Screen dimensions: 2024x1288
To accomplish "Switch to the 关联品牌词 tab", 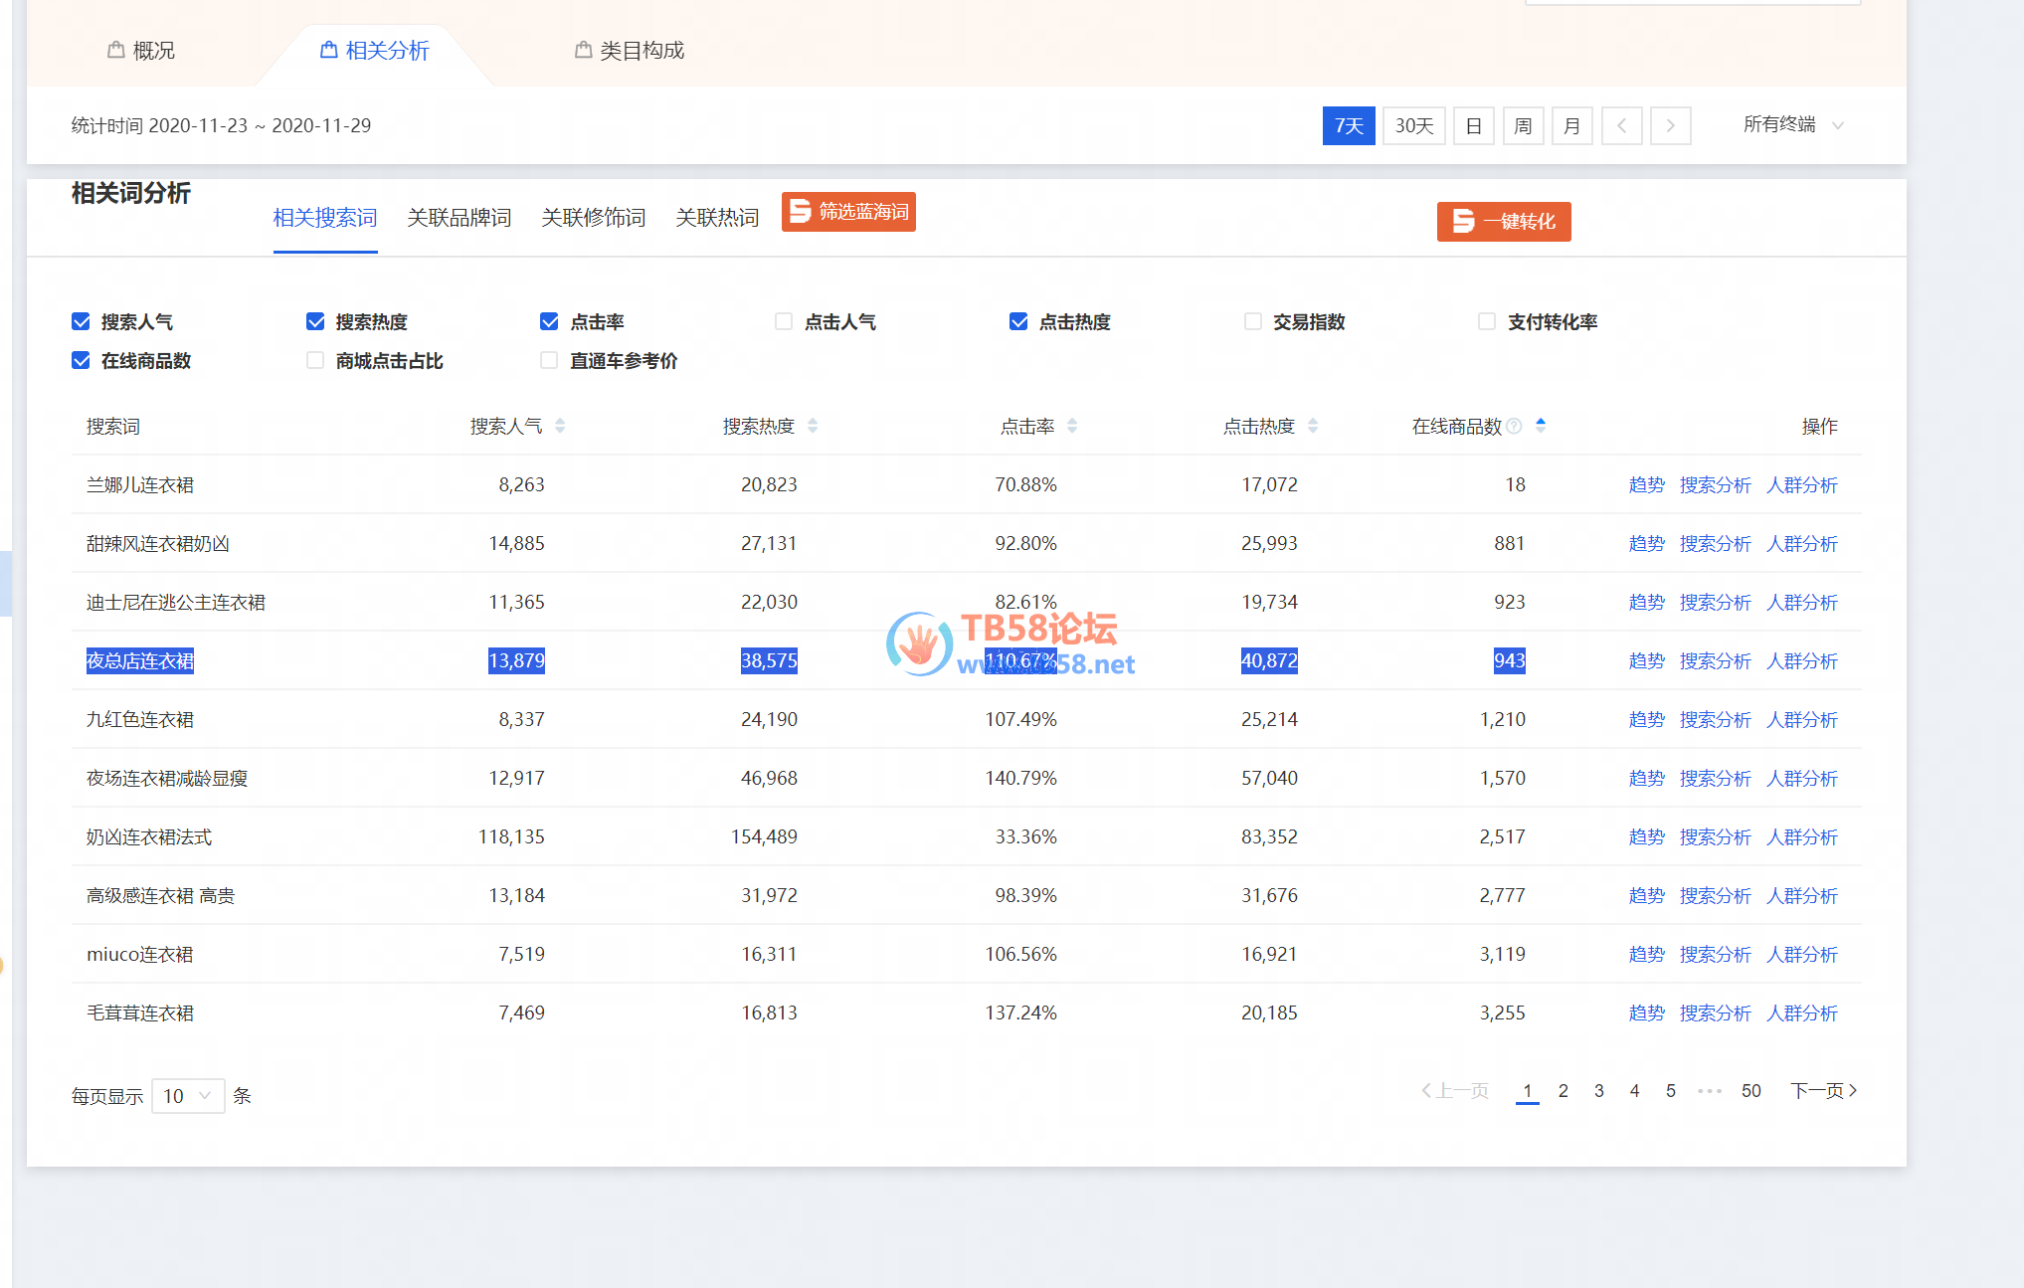I will pos(459,218).
